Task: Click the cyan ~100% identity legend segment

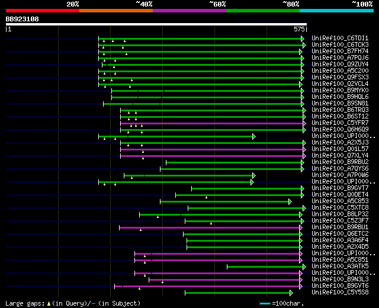Action: click(x=337, y=11)
